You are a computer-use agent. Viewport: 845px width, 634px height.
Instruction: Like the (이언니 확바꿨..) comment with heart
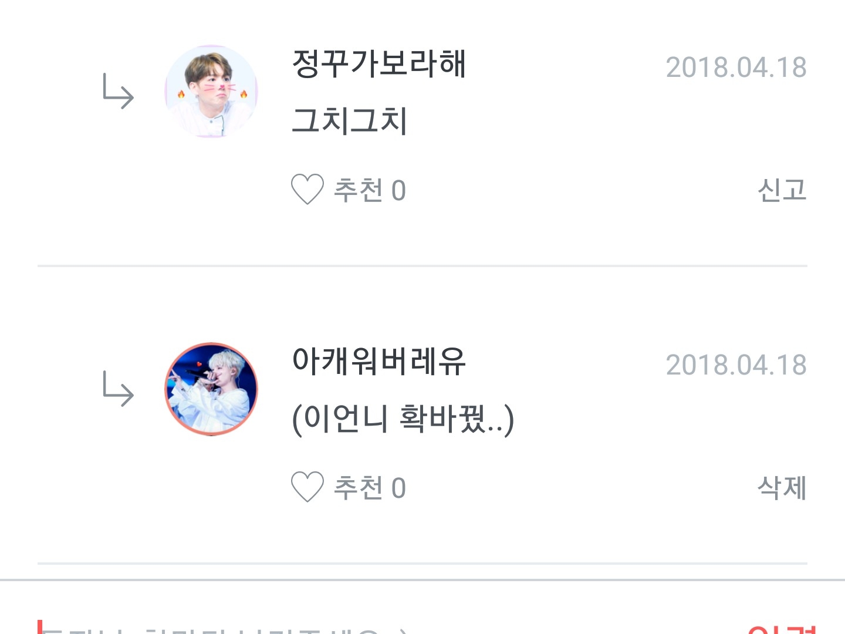pos(307,487)
